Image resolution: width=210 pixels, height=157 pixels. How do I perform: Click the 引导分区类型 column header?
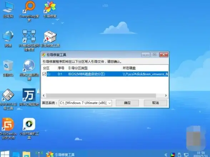[x=78, y=68]
